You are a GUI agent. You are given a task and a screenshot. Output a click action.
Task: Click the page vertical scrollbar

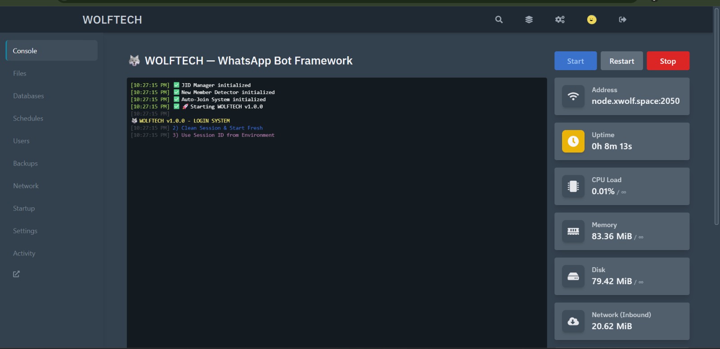click(716, 116)
